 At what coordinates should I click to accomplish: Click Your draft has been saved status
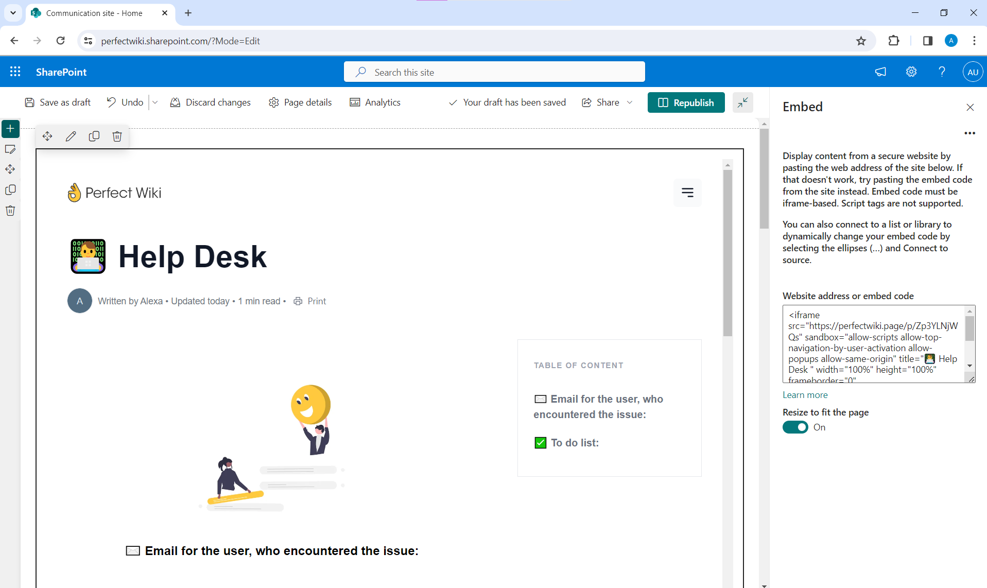[507, 102]
